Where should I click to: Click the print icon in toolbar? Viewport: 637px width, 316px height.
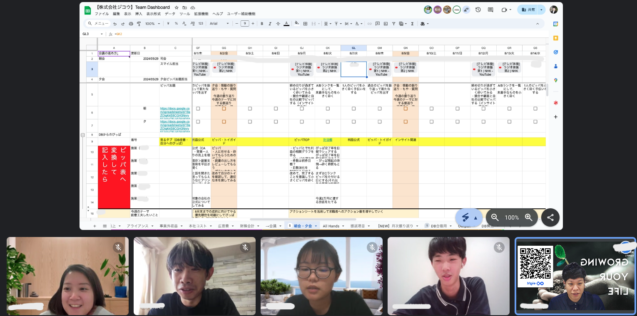pyautogui.click(x=131, y=24)
